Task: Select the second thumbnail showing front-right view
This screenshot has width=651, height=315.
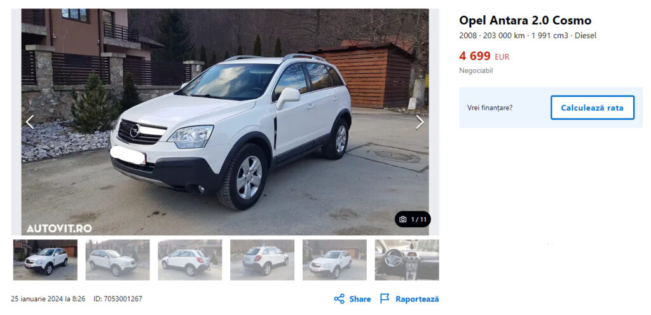Action: pyautogui.click(x=118, y=260)
